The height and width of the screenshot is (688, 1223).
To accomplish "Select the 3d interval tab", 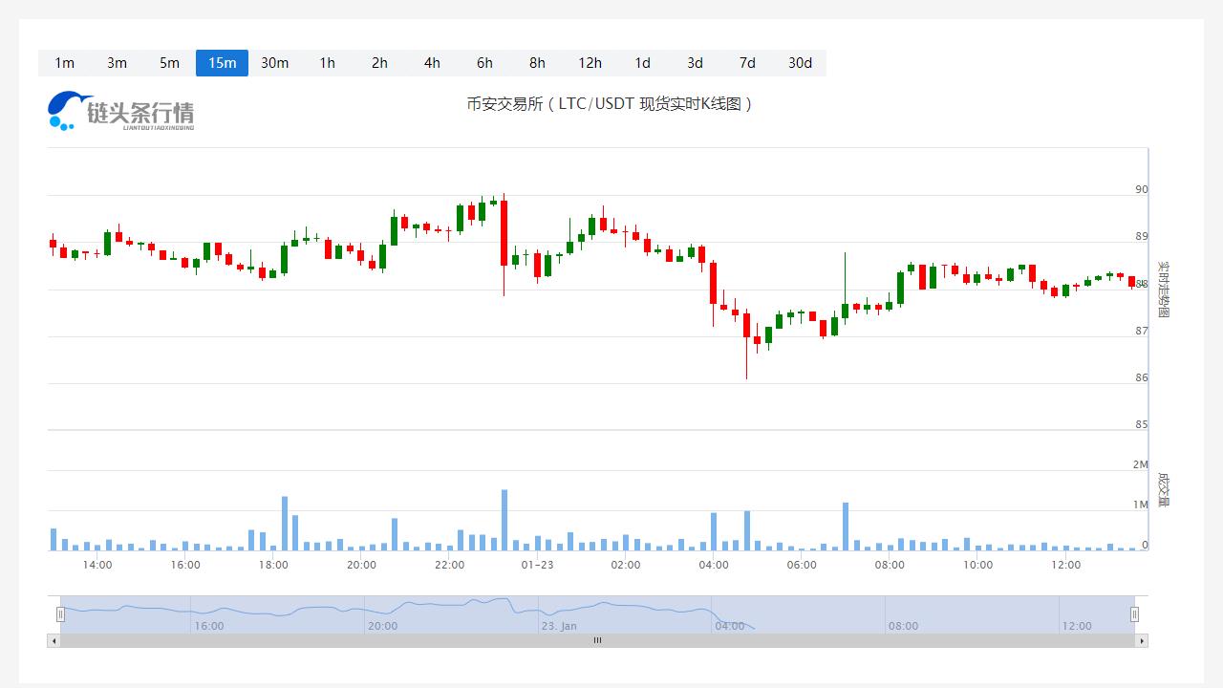I will coord(695,63).
